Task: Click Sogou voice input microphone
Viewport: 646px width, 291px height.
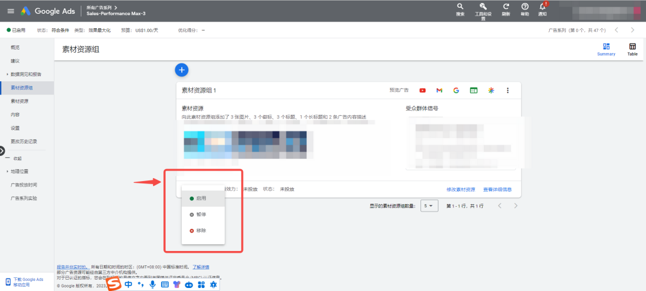Action: click(x=153, y=284)
